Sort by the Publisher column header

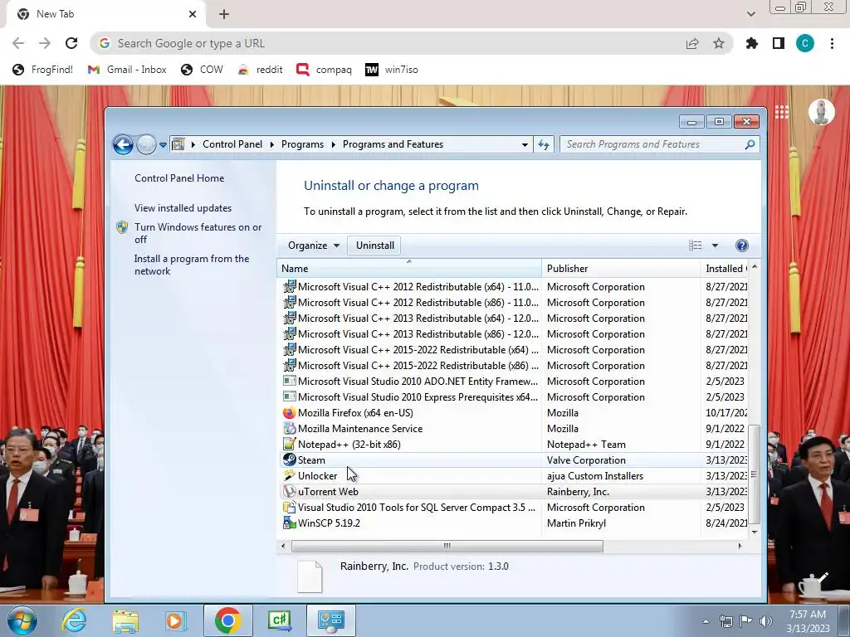coord(621,268)
